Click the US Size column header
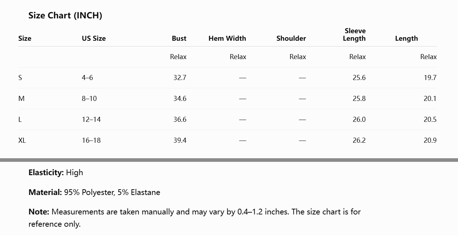 [x=94, y=38]
